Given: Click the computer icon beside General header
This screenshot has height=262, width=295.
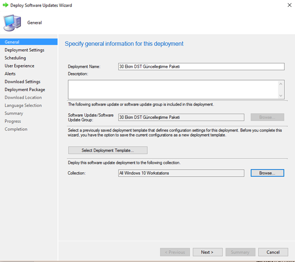Looking at the screenshot, I should [12, 23].
